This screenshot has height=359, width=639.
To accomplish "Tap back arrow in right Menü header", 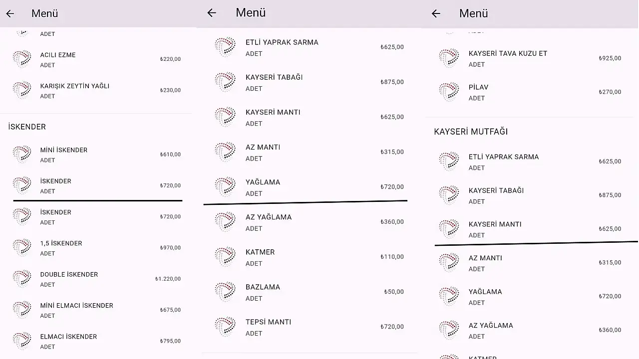I will (436, 13).
